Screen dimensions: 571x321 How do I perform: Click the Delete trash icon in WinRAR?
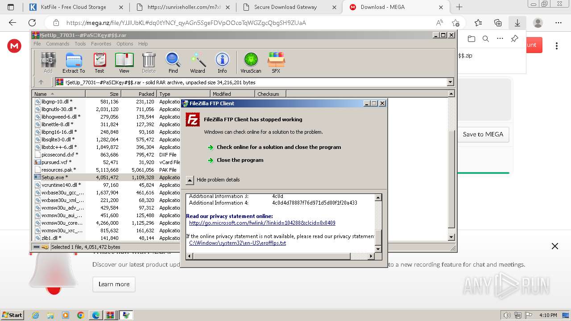(x=149, y=63)
